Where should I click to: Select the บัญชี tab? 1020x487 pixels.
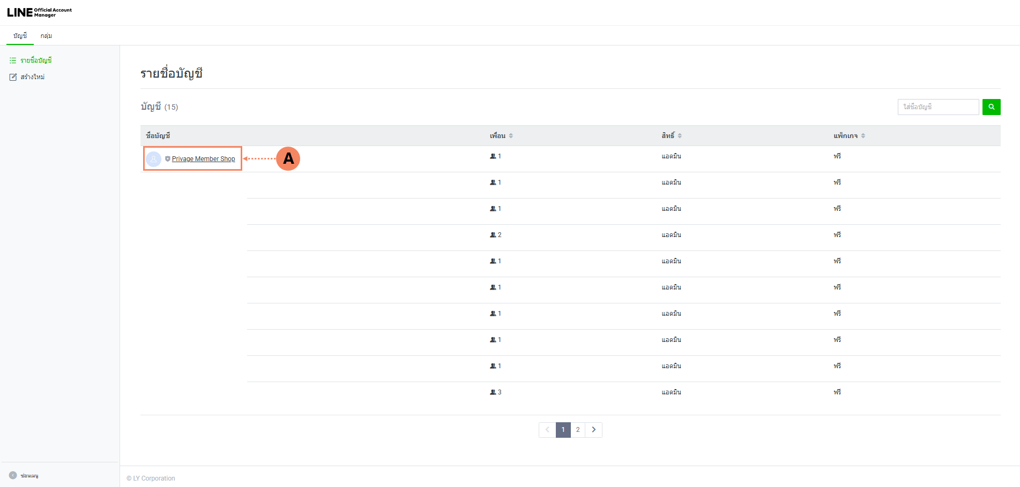(20, 36)
